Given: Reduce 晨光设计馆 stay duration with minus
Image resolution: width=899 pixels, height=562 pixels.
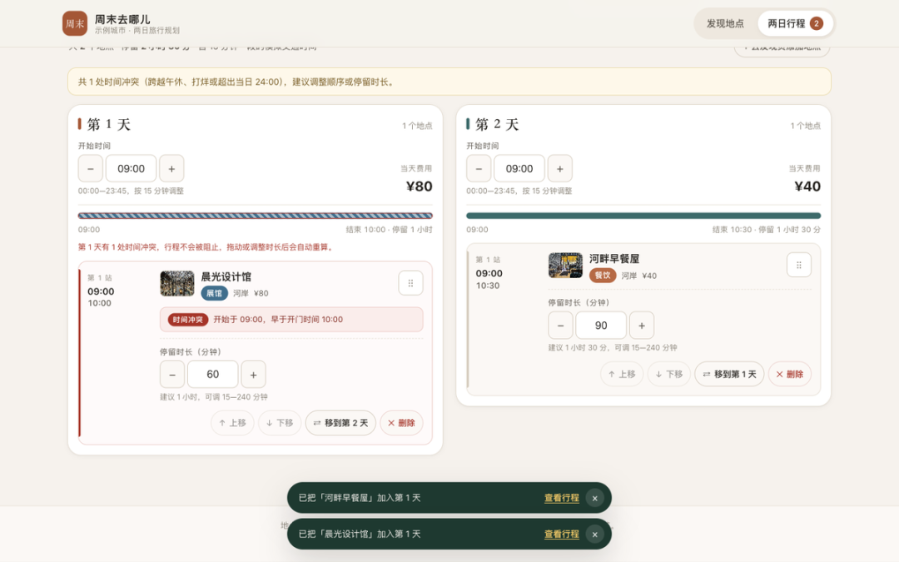Looking at the screenshot, I should pos(172,375).
